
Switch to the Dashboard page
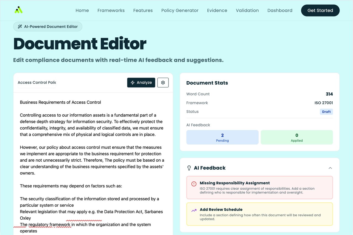(x=280, y=10)
